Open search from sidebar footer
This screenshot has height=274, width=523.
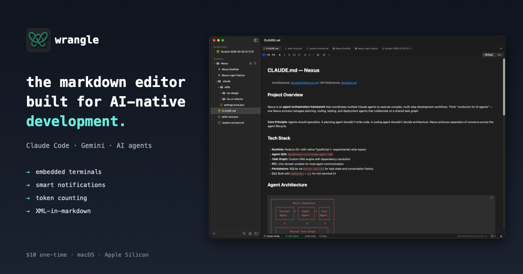pos(244,234)
